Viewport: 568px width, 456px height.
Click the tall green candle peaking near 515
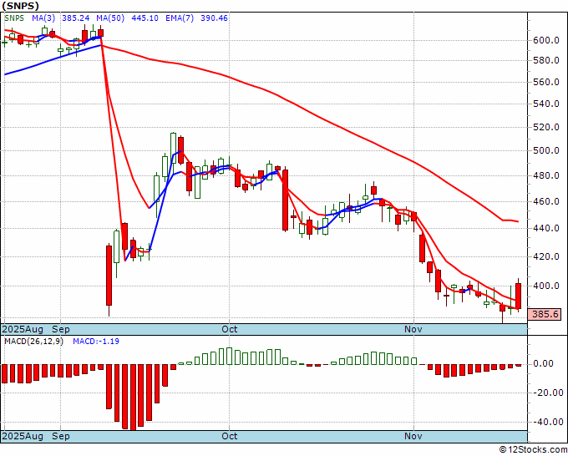pos(173,149)
